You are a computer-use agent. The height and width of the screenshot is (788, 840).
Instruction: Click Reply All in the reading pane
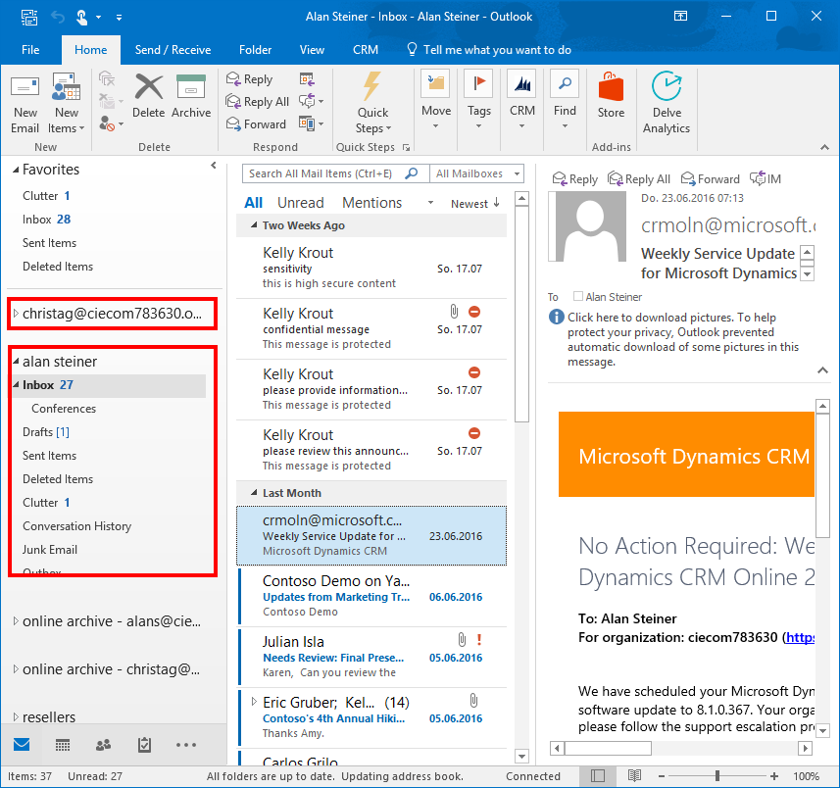(x=639, y=179)
